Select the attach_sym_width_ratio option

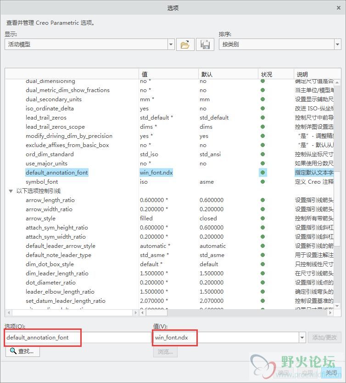pyautogui.click(x=56, y=237)
